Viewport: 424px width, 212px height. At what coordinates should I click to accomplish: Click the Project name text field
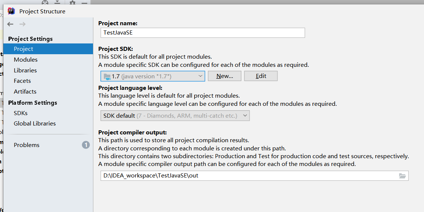[203, 33]
